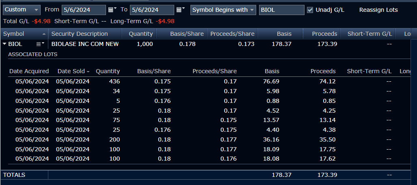Collapse the BIOL row's associated lots
The height and width of the screenshot is (185, 417).
click(x=4, y=44)
